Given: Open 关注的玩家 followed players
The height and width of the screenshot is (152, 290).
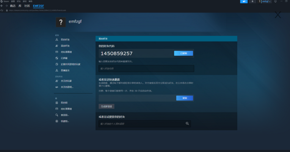Looking at the screenshot, I should pos(66,81).
